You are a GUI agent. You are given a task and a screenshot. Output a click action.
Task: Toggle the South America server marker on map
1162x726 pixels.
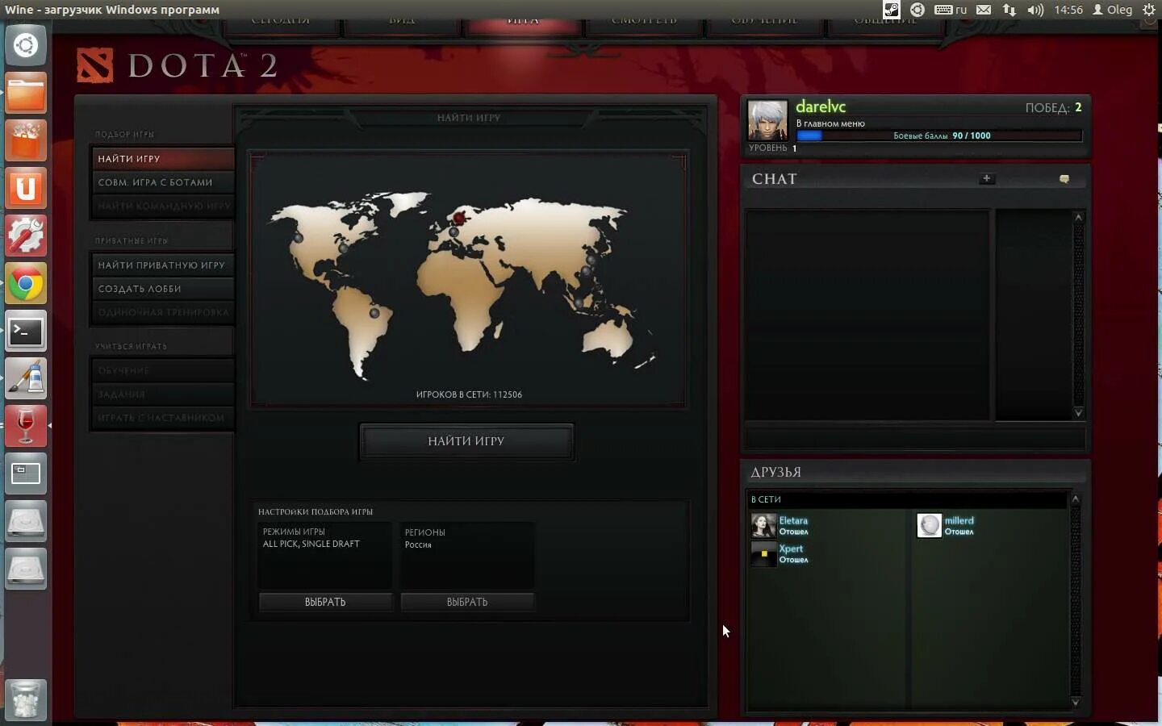click(x=374, y=313)
